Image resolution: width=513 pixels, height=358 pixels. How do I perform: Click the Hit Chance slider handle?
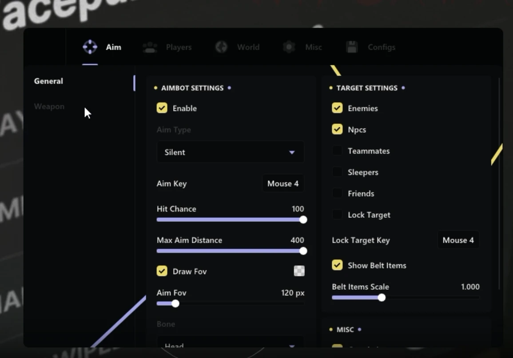click(x=303, y=220)
